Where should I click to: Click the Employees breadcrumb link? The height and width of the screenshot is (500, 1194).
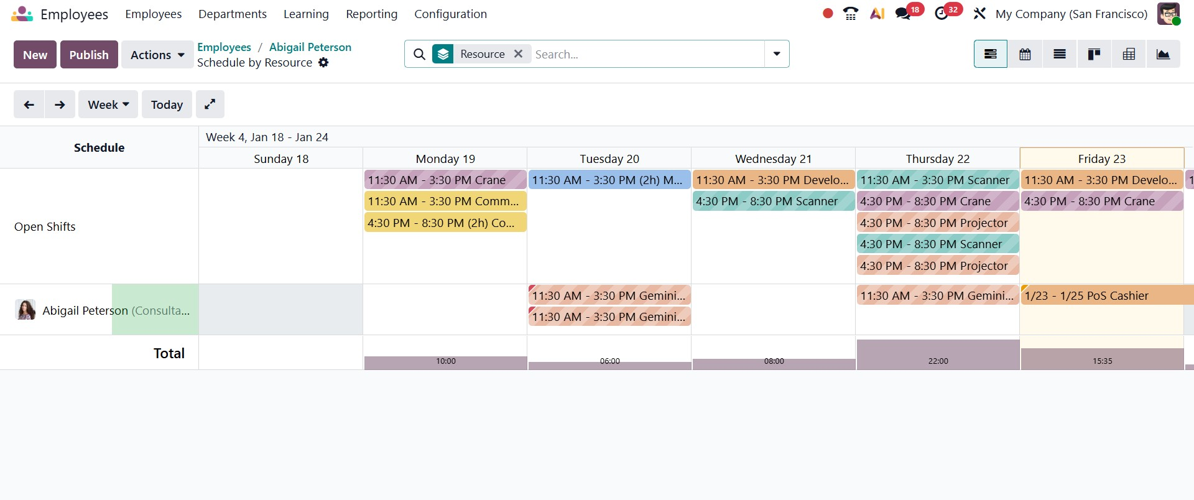pos(224,47)
